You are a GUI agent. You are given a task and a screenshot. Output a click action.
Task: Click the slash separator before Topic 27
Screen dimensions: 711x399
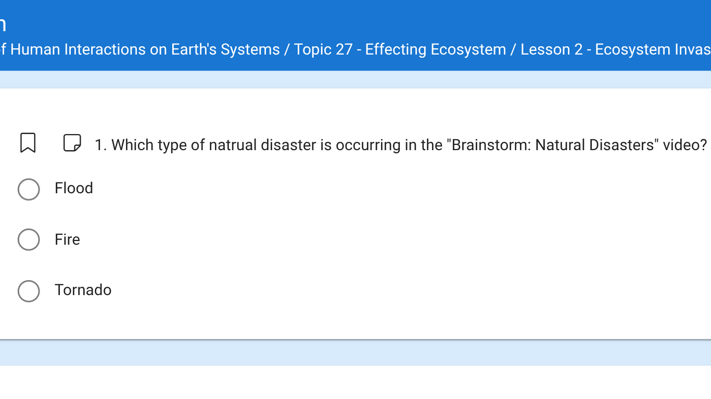pos(287,49)
